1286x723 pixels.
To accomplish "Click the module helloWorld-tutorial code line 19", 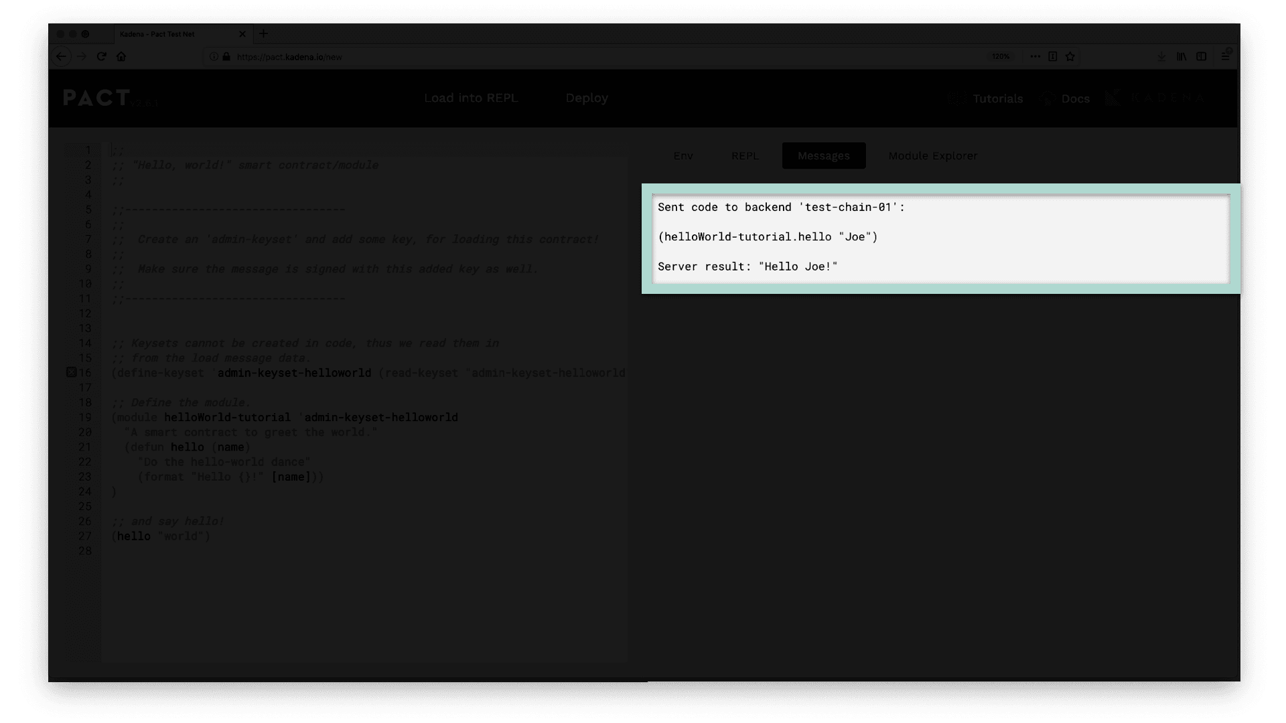I will tap(285, 417).
